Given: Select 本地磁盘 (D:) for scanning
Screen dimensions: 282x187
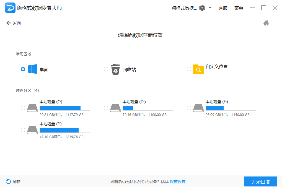Looking at the screenshot, I should coord(106,108).
